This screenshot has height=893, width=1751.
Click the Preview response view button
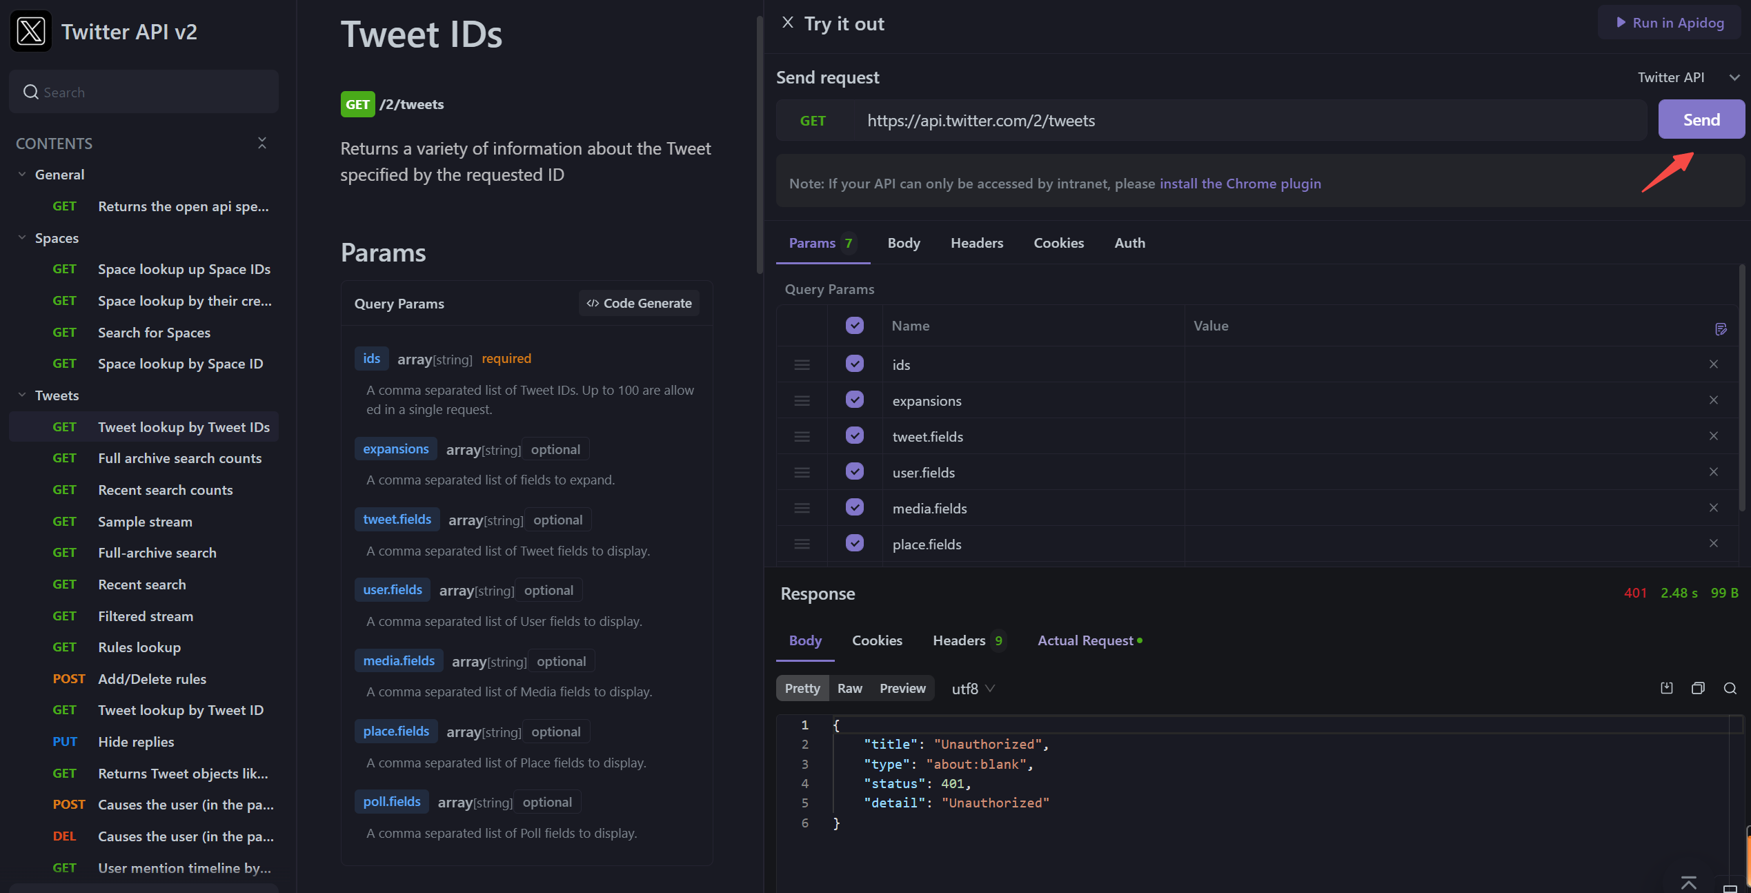[x=902, y=687]
